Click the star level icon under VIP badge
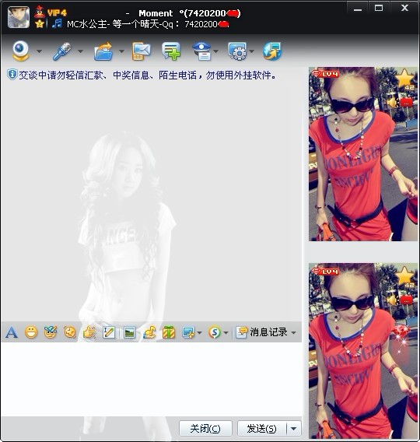 [40, 23]
